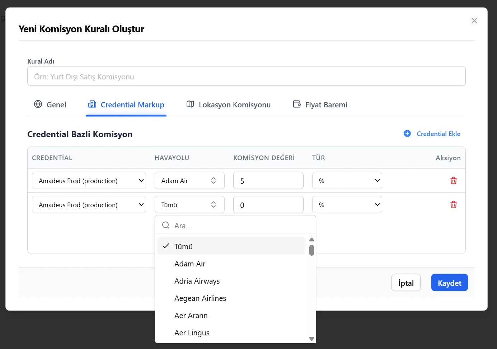497x349 pixels.
Task: Expand the Adam Air airline selector
Action: (x=189, y=181)
